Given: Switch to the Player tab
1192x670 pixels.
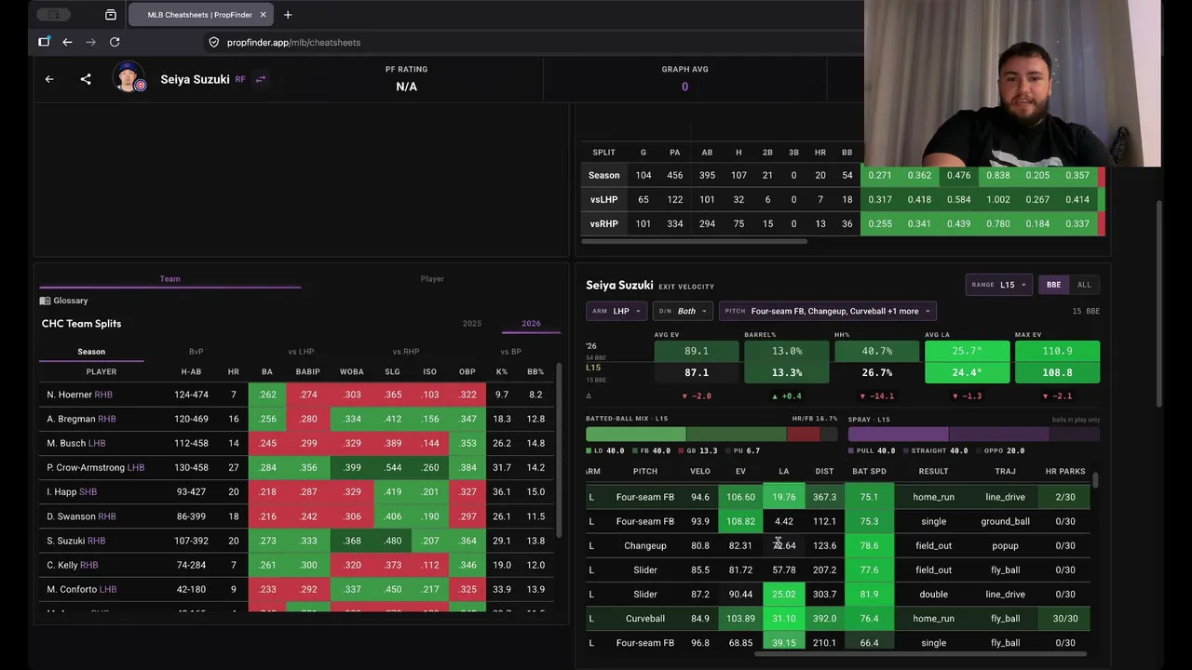Looking at the screenshot, I should (x=432, y=278).
